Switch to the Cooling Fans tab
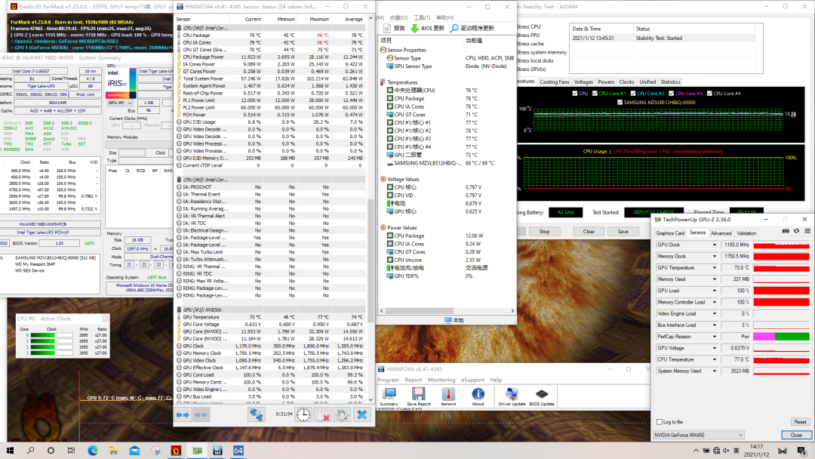The width and height of the screenshot is (815, 459). pos(555,82)
